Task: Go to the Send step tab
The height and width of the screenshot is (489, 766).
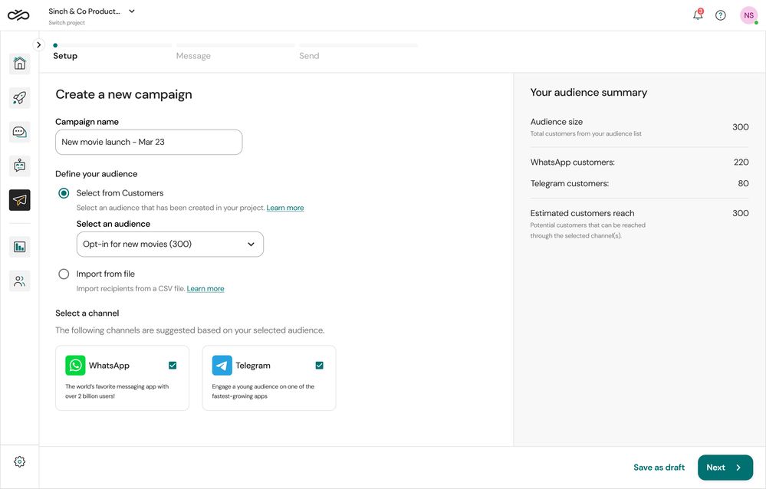Action: 309,56
